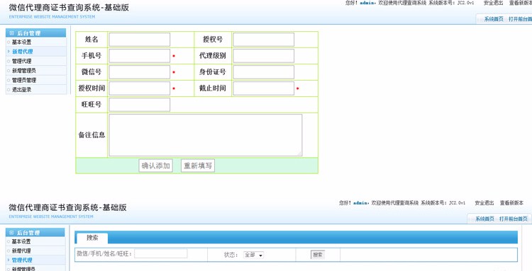Click 安全退出 in the header above the agent form
Image resolution: width=532 pixels, height=271 pixels.
tap(493, 3)
